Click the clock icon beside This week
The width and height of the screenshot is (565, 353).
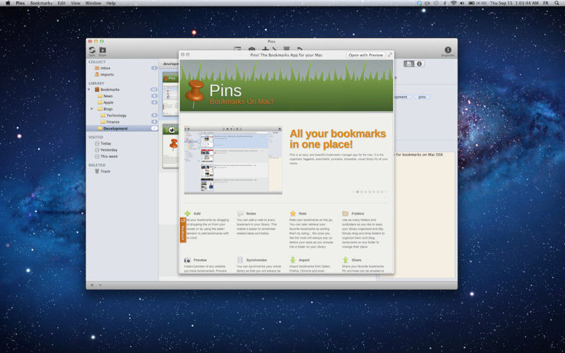coord(97,156)
